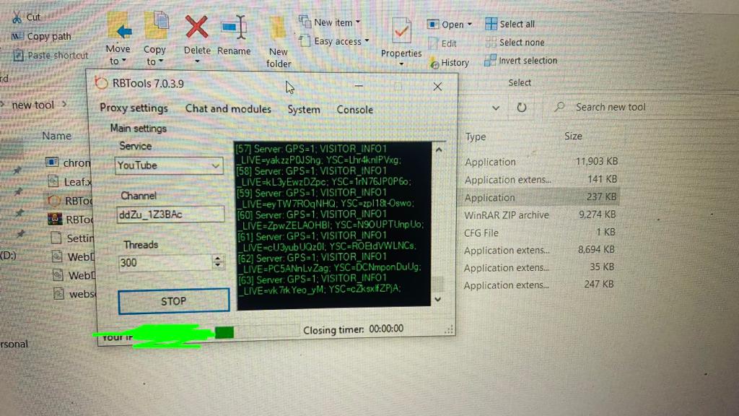
Task: Click the History button in ribbon
Action: [x=449, y=63]
